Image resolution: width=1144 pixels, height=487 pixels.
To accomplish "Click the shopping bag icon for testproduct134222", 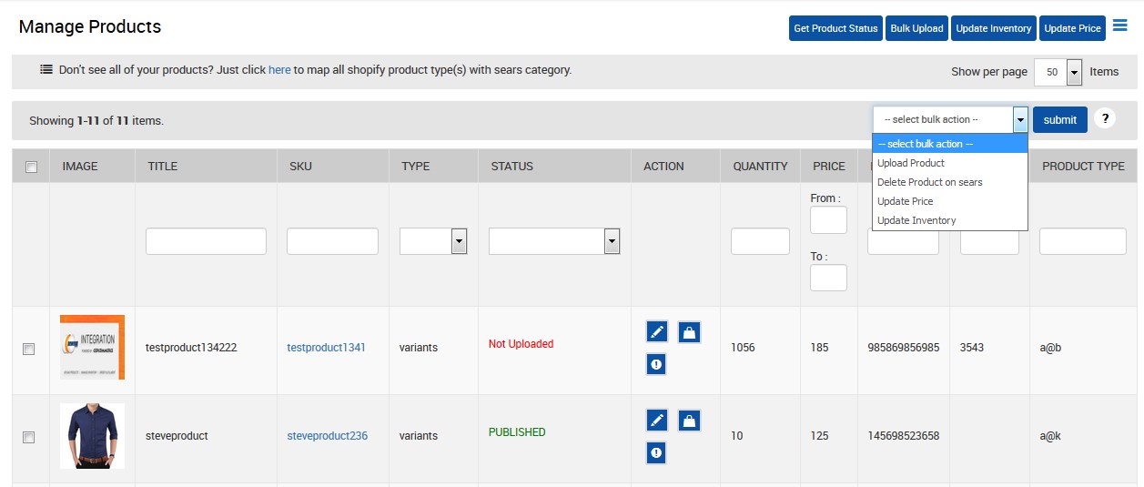I will pyautogui.click(x=689, y=331).
